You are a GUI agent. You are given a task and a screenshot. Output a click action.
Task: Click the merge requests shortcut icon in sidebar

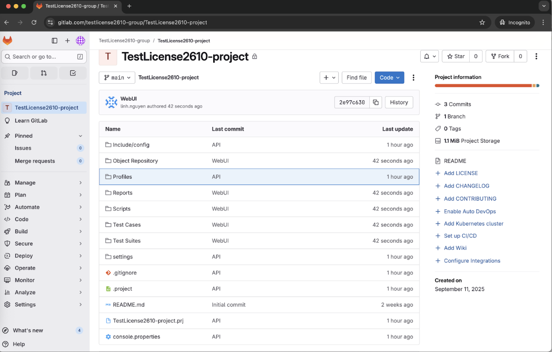[x=43, y=72]
